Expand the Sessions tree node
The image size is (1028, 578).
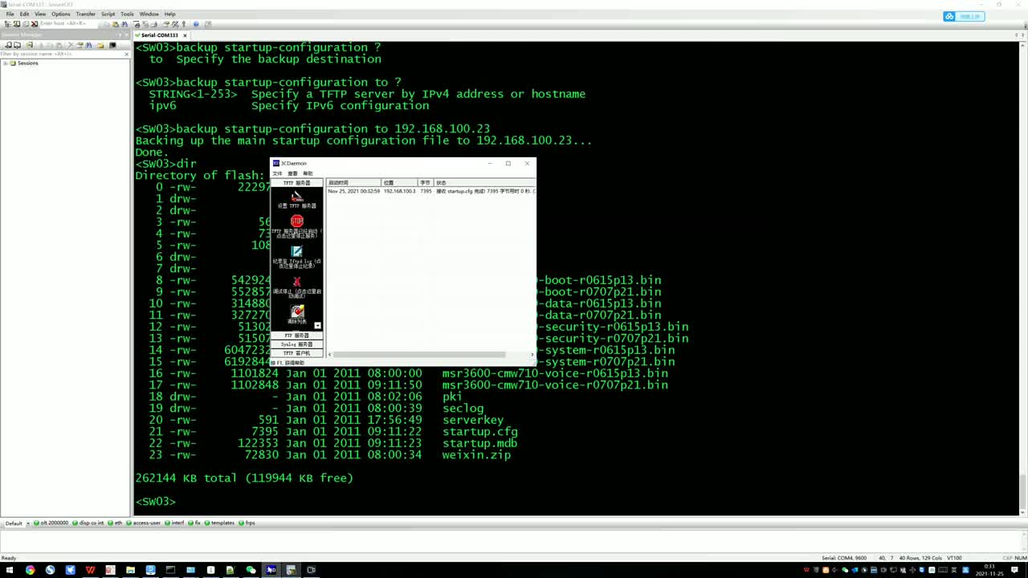click(5, 63)
